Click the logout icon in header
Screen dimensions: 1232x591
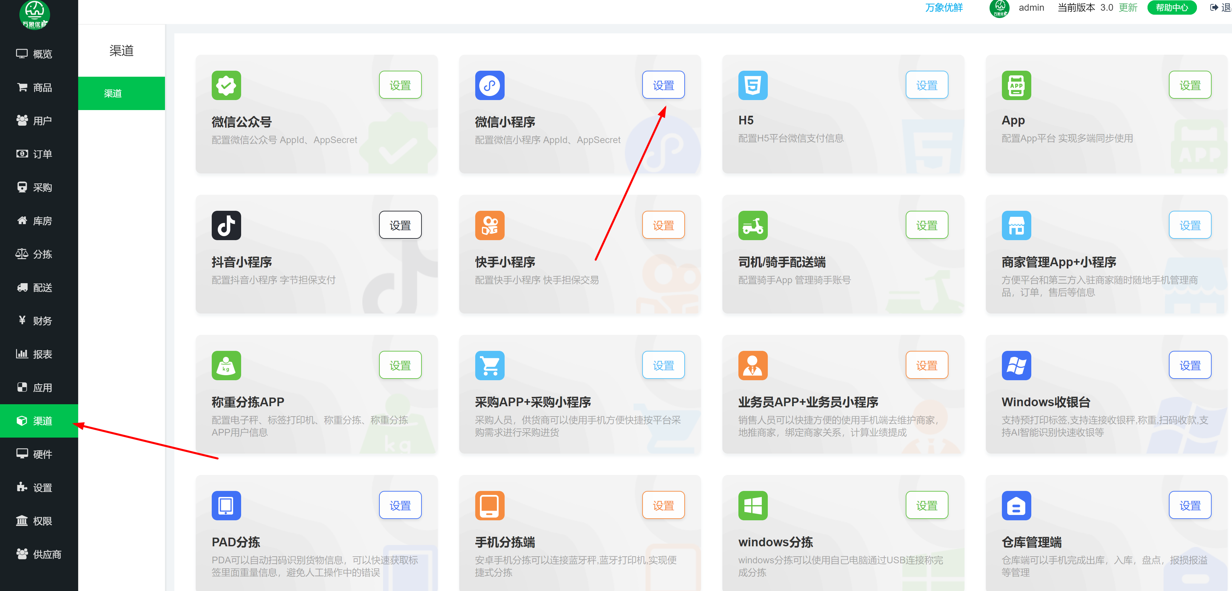(1214, 7)
